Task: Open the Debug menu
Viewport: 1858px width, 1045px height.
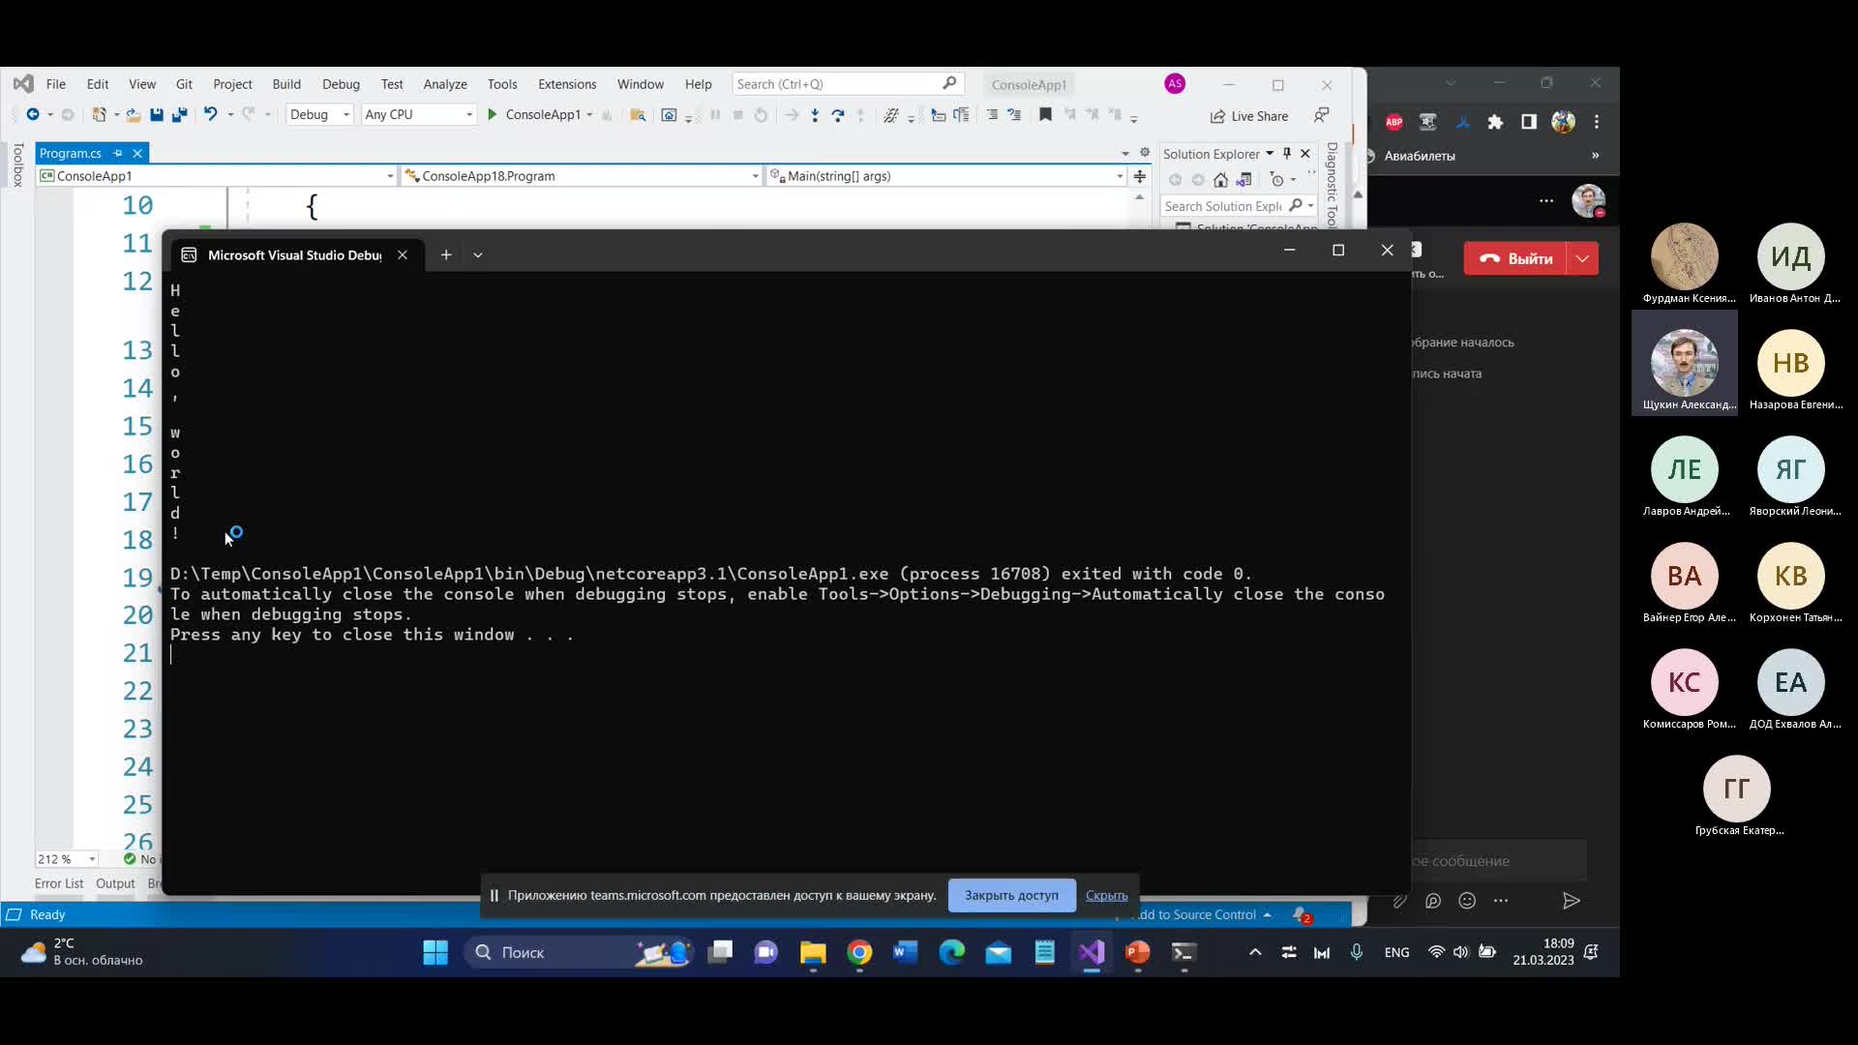Action: pos(341,84)
